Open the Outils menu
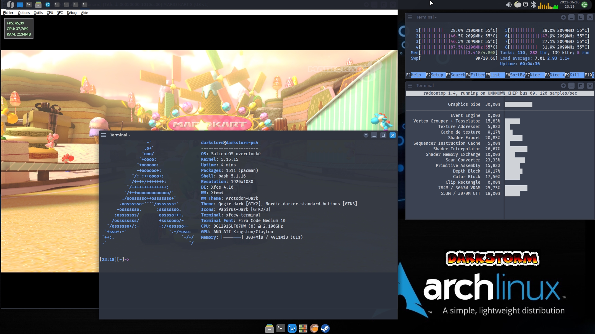 coord(38,13)
